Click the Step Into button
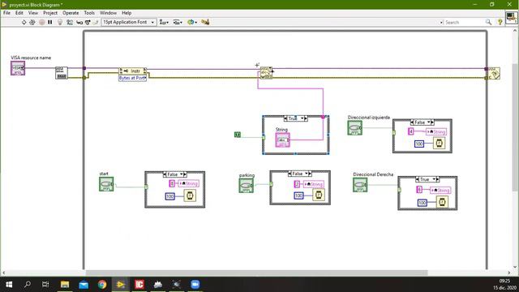The height and width of the screenshot is (292, 519). pyautogui.click(x=79, y=22)
